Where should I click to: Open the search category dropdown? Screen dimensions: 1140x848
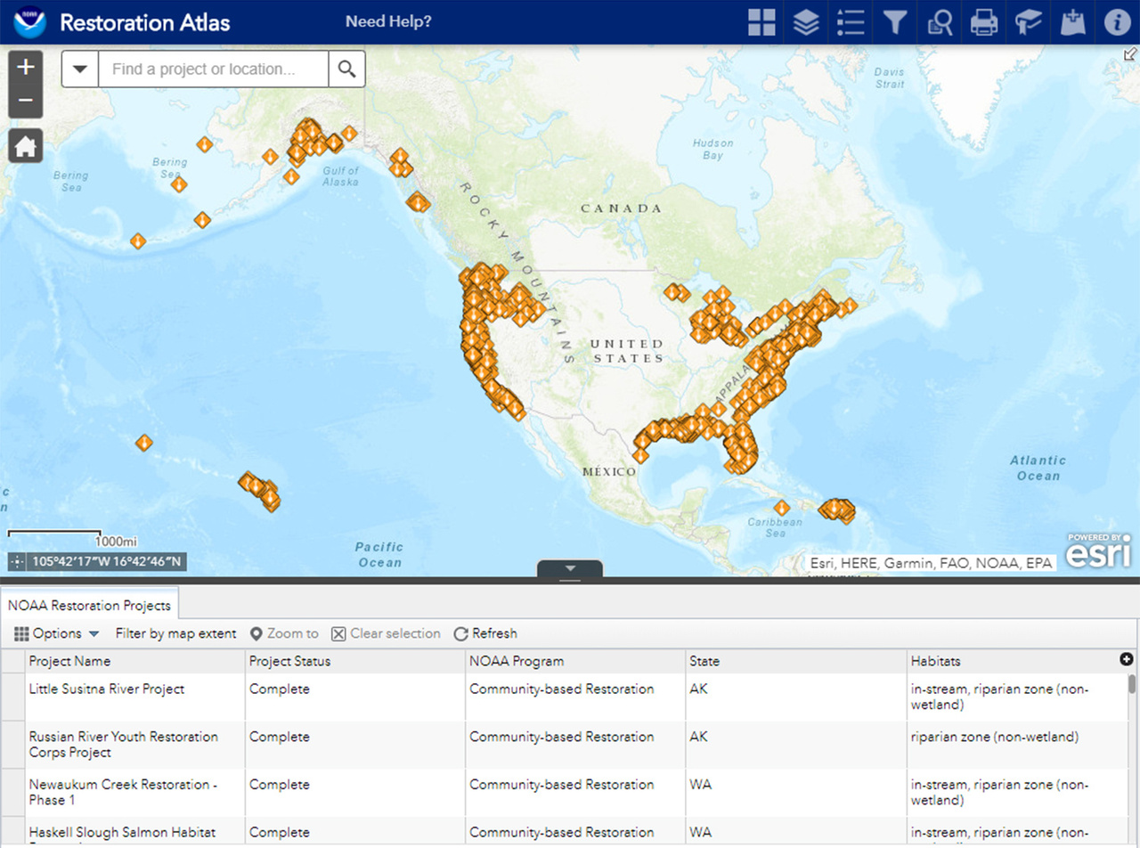point(79,69)
